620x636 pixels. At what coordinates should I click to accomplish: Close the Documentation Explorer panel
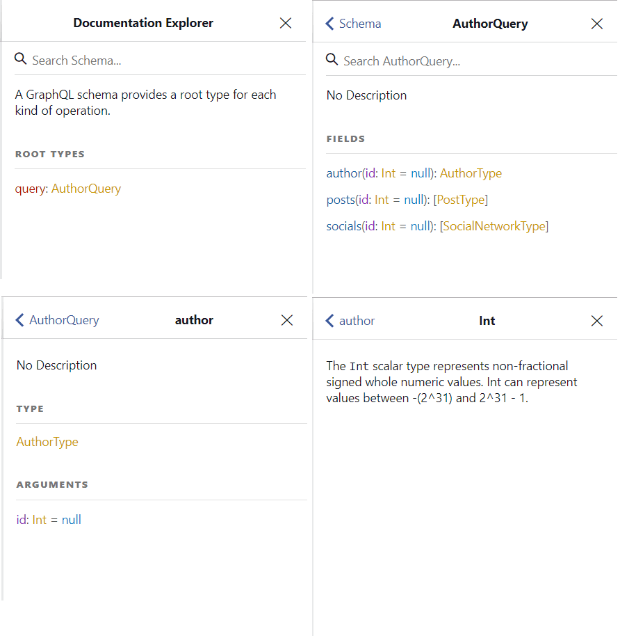point(285,23)
